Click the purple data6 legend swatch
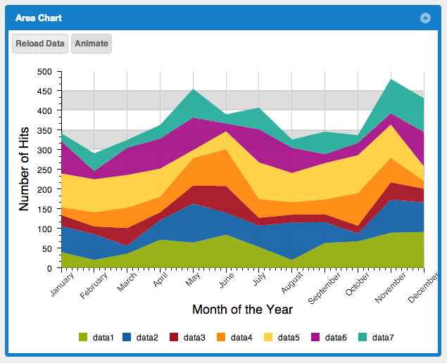Viewport: 447px width, 363px height. 317,338
